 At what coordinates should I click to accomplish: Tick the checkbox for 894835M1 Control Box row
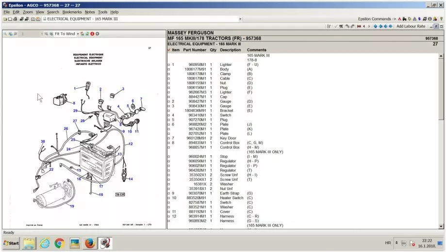coord(169,143)
